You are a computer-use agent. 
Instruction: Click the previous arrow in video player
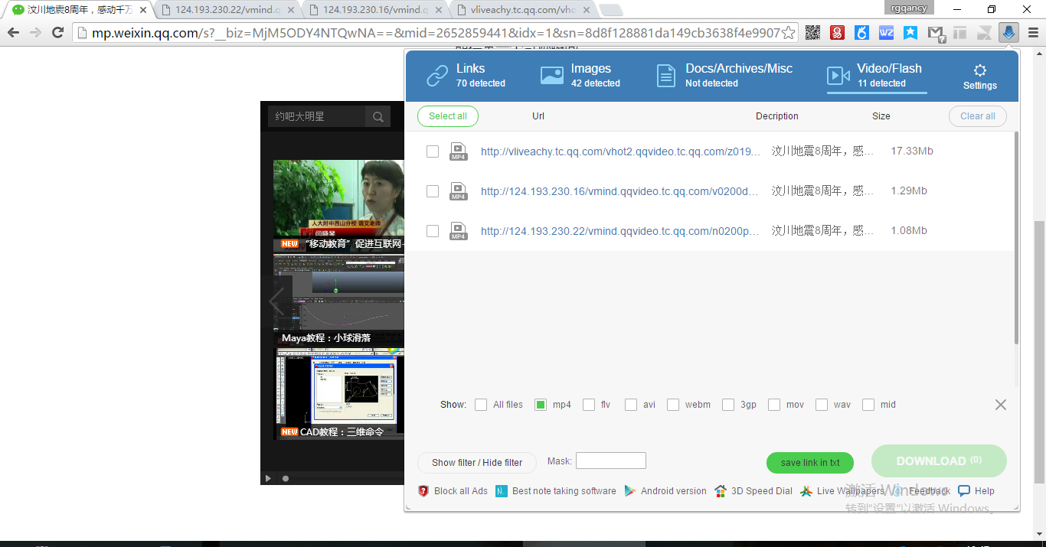click(276, 301)
